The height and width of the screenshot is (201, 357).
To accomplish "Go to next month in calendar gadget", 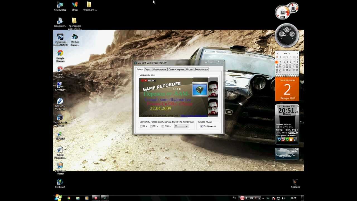I will 297,53.
